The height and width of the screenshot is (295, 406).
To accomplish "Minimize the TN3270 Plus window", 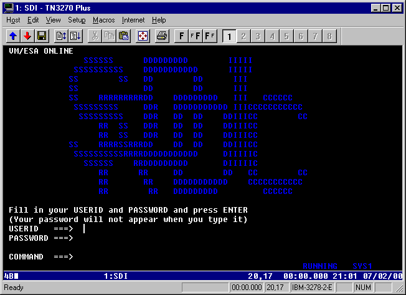I will click(x=375, y=8).
